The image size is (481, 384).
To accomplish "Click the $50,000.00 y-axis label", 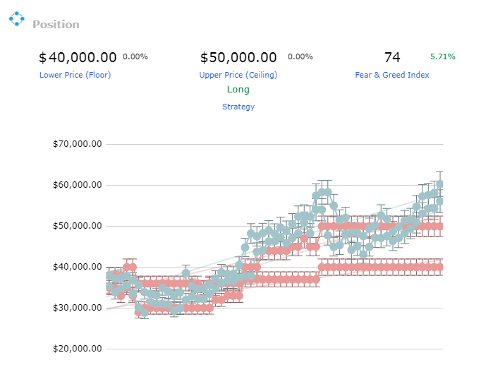I will 78,226.
